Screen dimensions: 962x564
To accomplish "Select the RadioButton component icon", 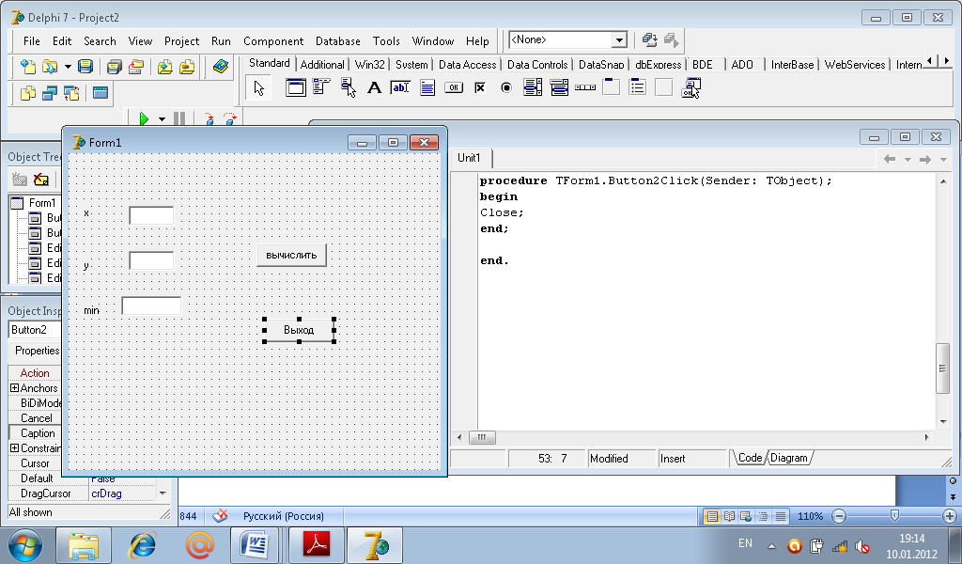I will point(506,87).
